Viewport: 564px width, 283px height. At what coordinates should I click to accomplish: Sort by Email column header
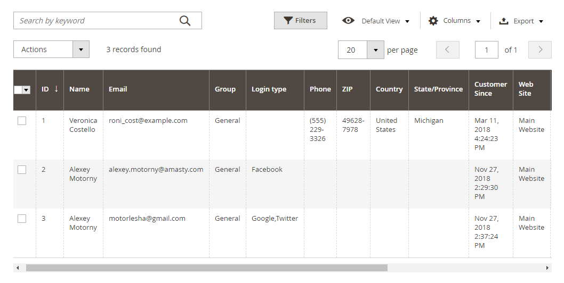tap(118, 89)
